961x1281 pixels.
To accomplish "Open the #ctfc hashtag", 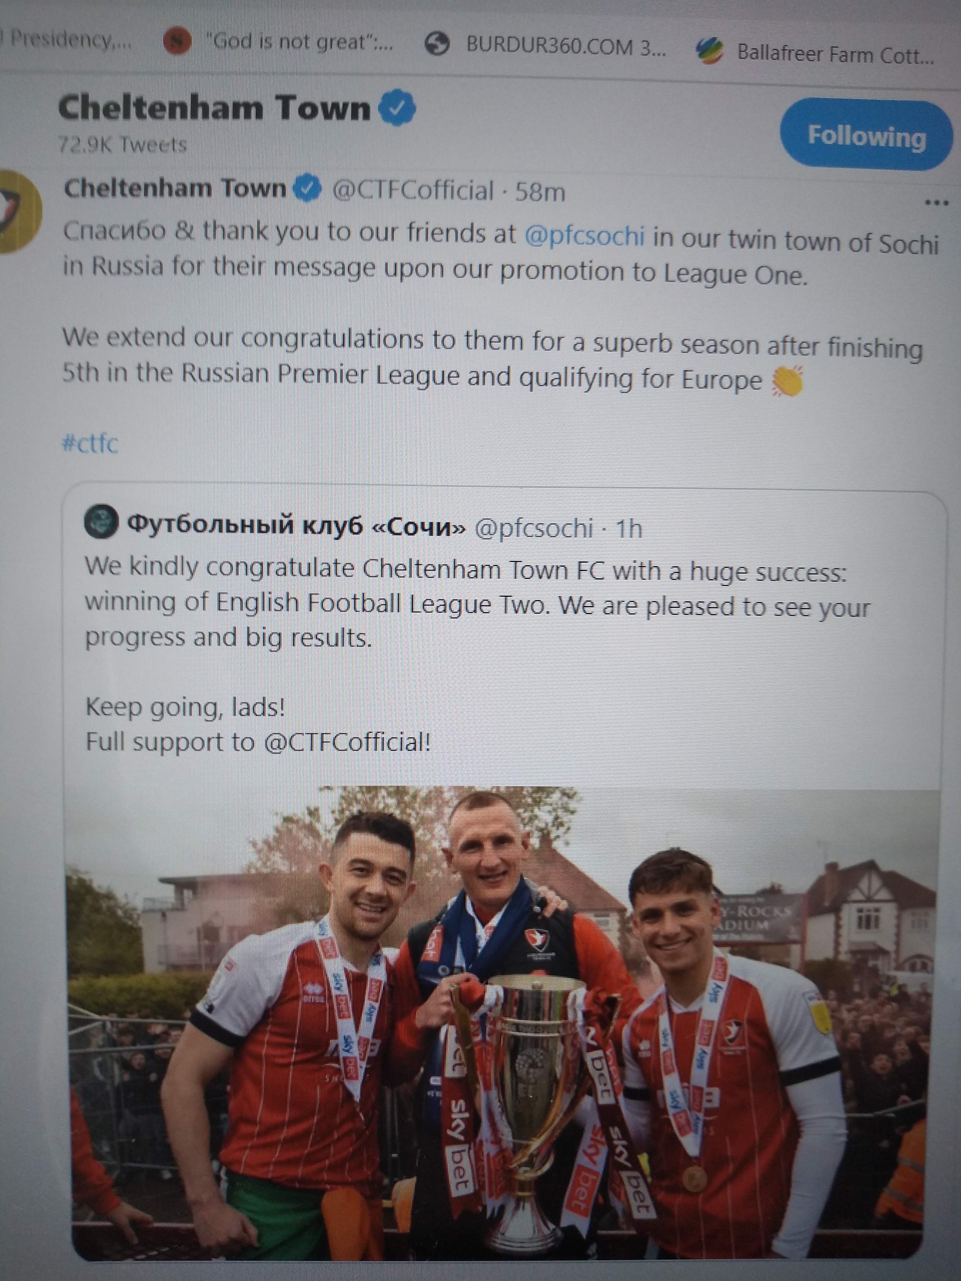I will pyautogui.click(x=90, y=443).
